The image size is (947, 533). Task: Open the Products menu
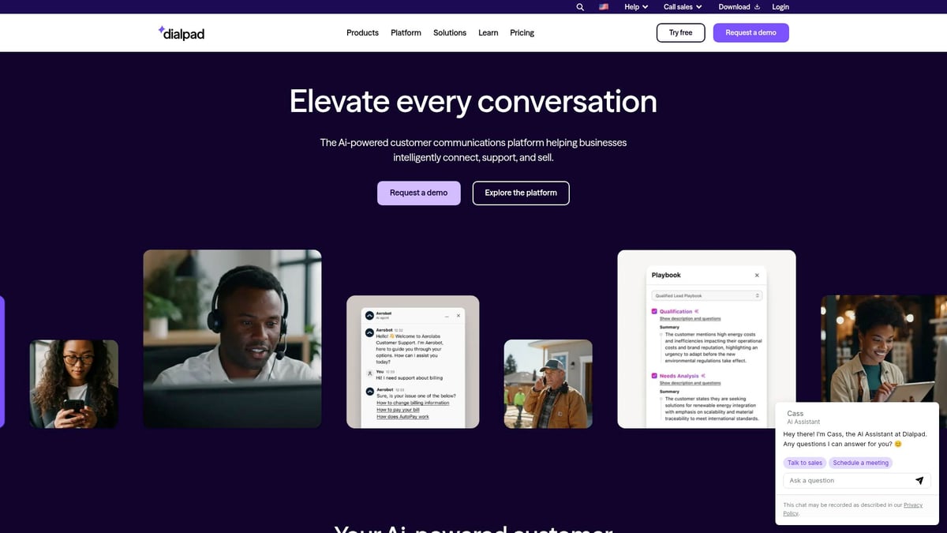tap(362, 33)
